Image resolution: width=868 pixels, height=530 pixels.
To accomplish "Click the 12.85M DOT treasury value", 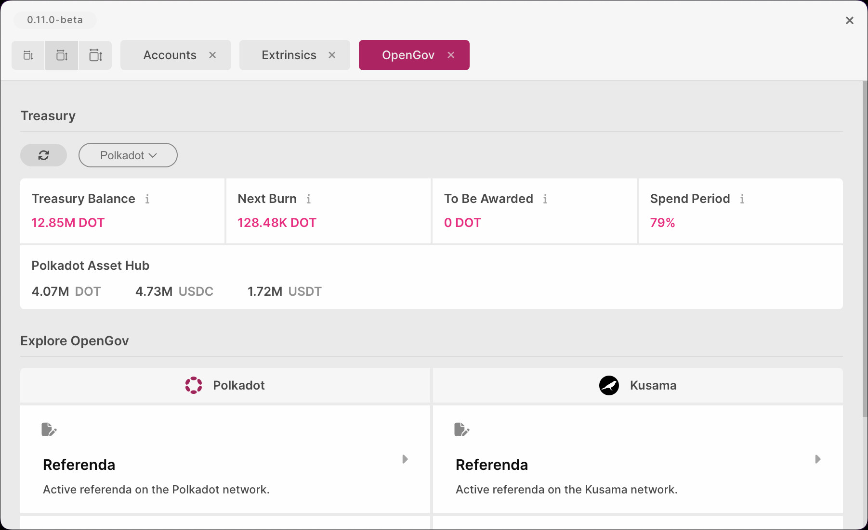I will point(68,223).
